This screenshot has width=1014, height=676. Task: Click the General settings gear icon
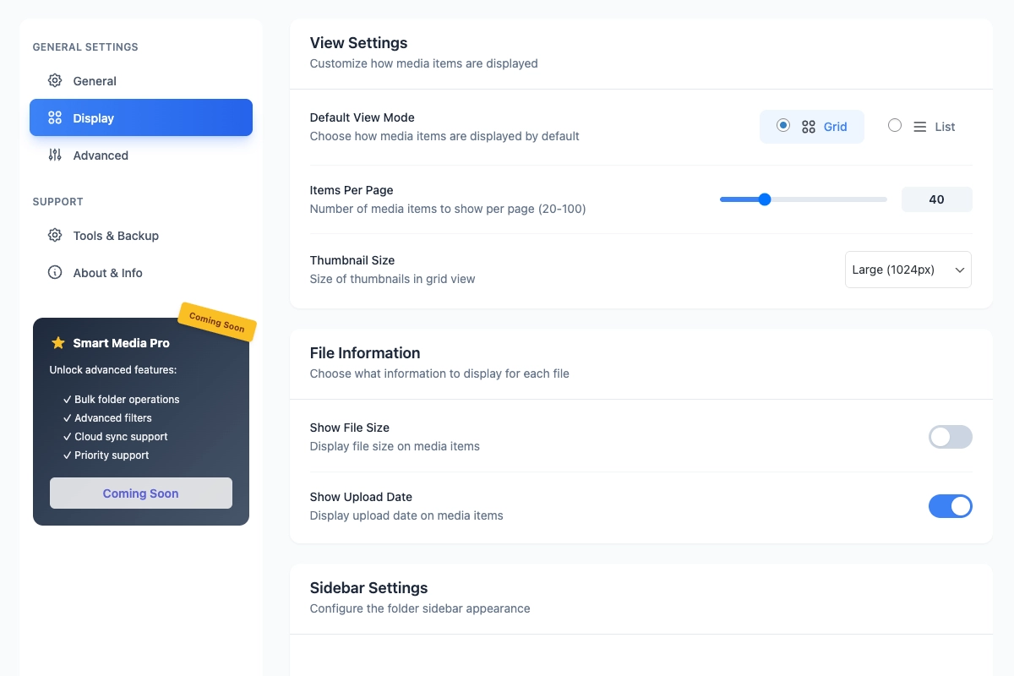click(55, 80)
